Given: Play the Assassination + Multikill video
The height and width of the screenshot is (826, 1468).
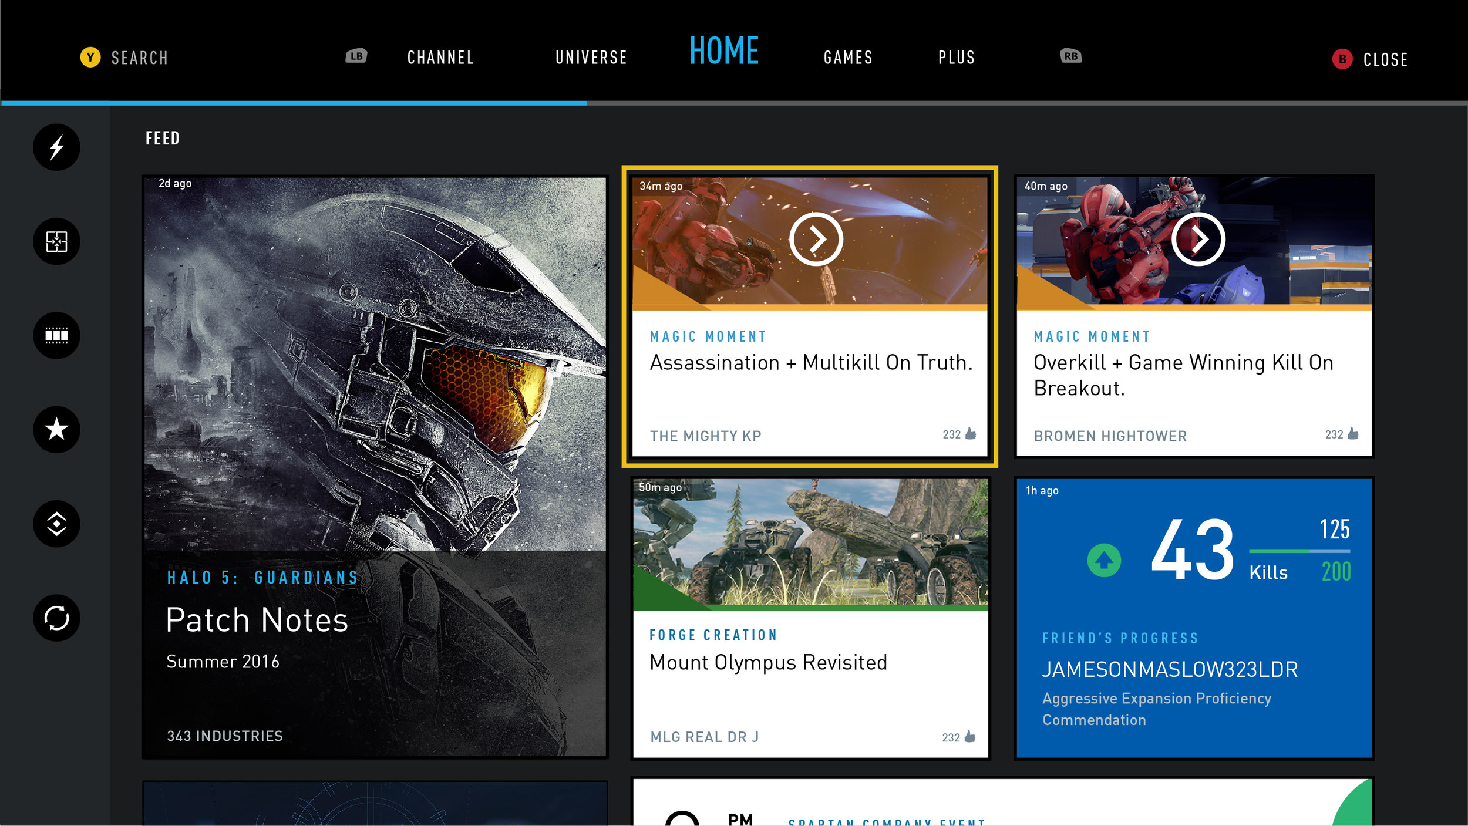Looking at the screenshot, I should (816, 240).
